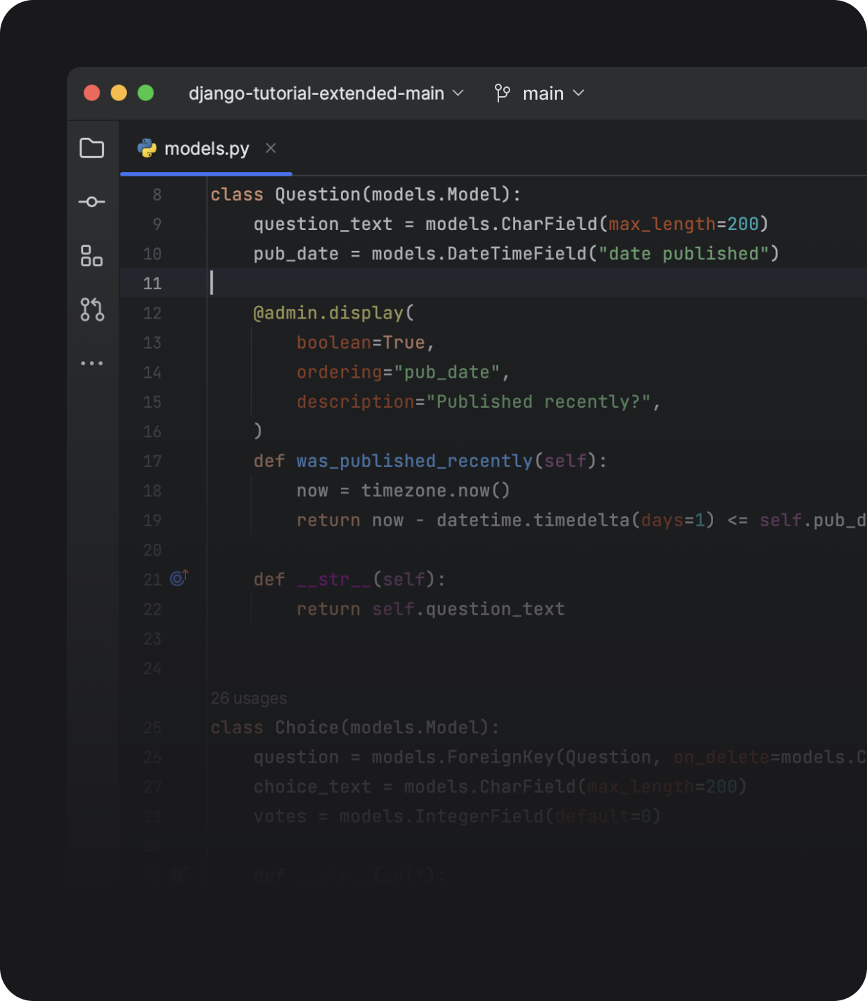Click the override gutter icon on line 21
This screenshot has width=867, height=1001.
tap(179, 579)
